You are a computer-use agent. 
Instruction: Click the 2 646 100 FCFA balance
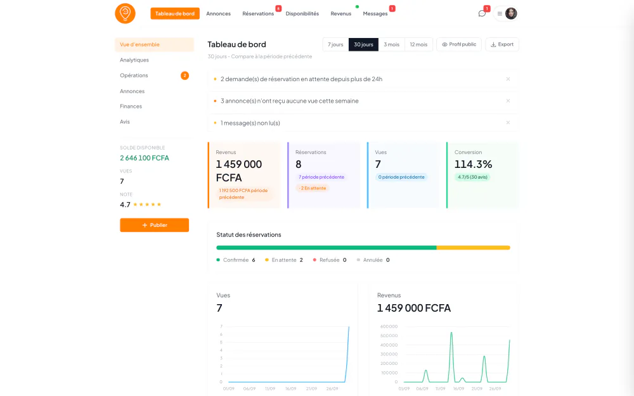tap(145, 158)
